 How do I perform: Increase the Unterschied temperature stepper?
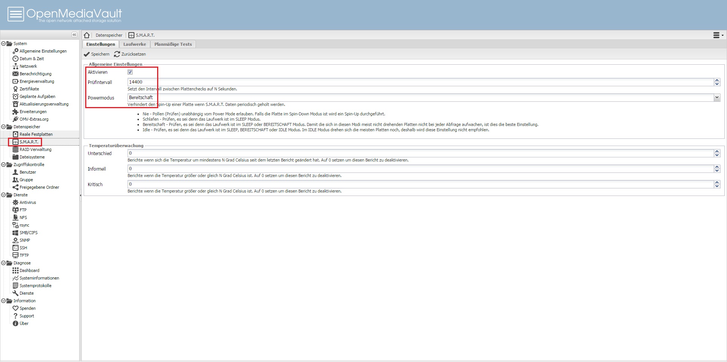coord(717,151)
